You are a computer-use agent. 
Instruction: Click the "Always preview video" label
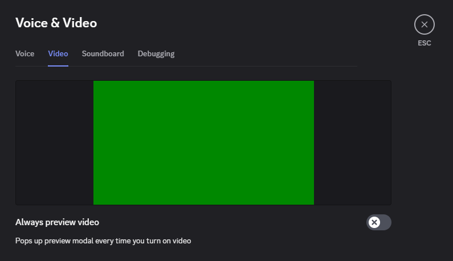click(57, 222)
